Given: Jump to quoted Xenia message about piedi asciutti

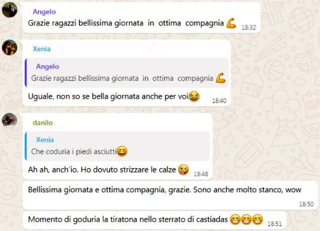Looking at the screenshot, I should tap(117, 146).
